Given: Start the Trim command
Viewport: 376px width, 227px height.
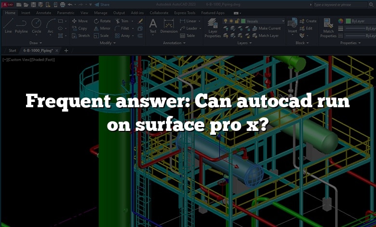Looking at the screenshot, I should 122,21.
